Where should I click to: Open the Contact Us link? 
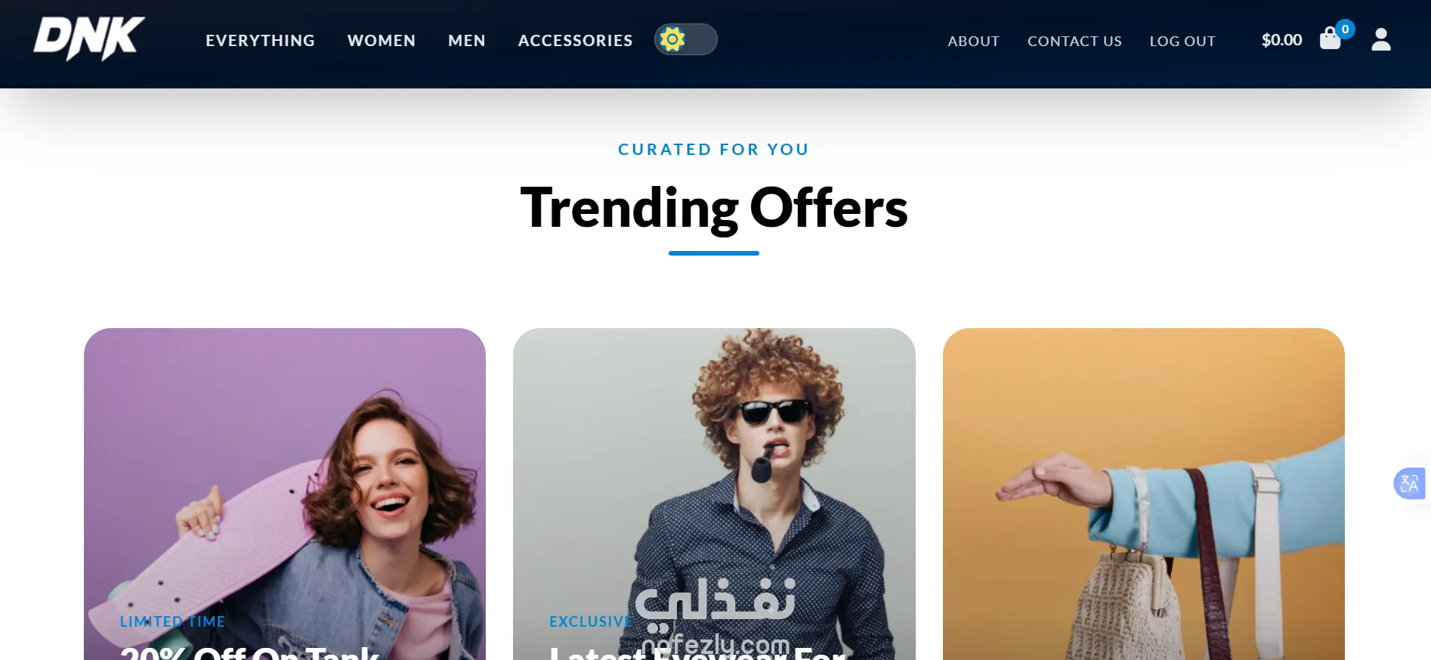tap(1074, 42)
